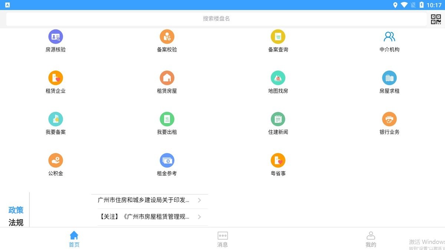This screenshot has width=445, height=250.
Task: Open the 房源核验 (property verification) icon
Action: click(x=56, y=40)
